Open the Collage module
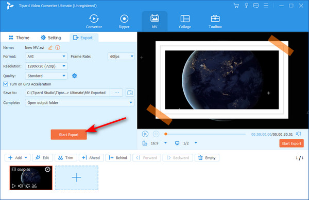Viewport: 309px width, 200px height. (x=185, y=22)
